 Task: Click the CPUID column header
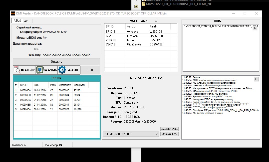[x=25, y=85]
